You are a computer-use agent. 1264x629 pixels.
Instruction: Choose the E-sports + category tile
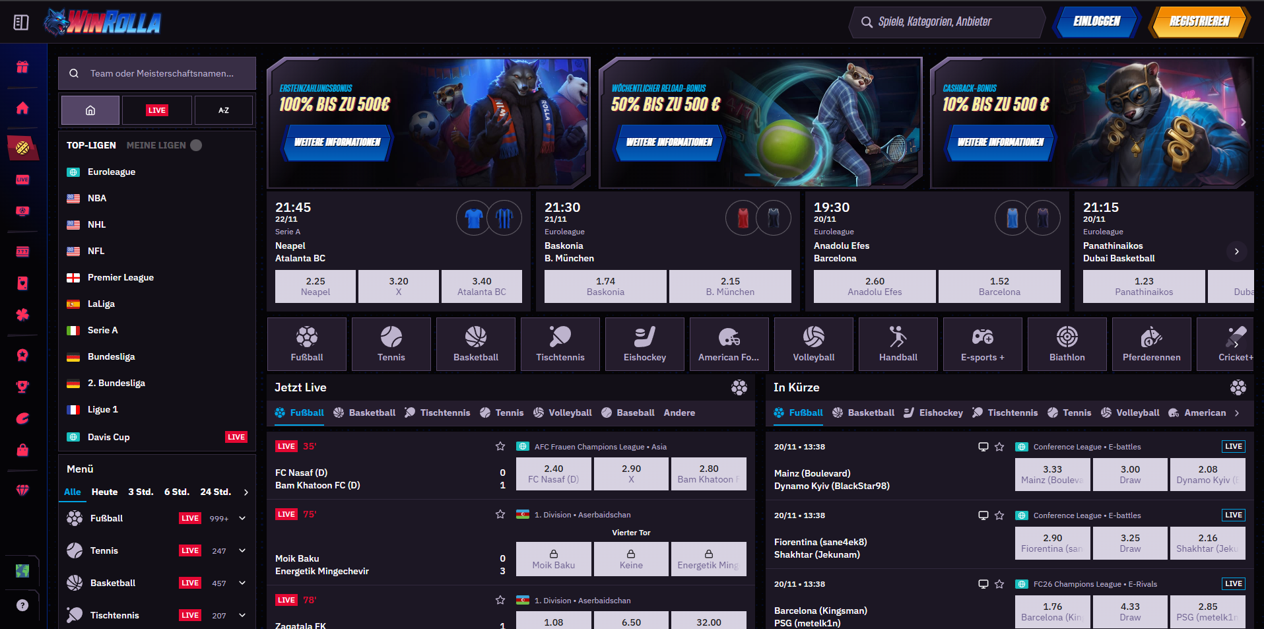tap(982, 344)
